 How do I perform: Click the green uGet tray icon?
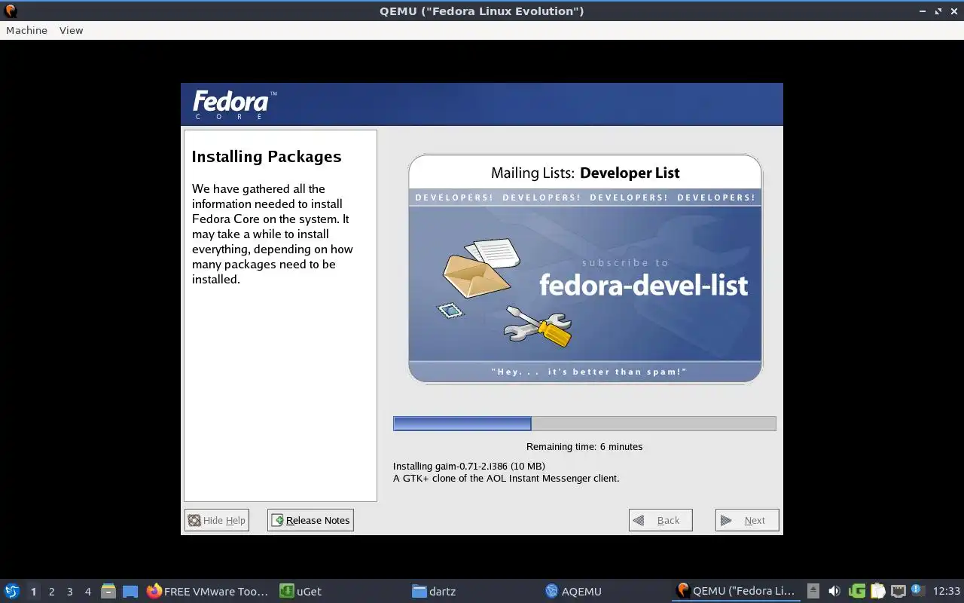856,591
